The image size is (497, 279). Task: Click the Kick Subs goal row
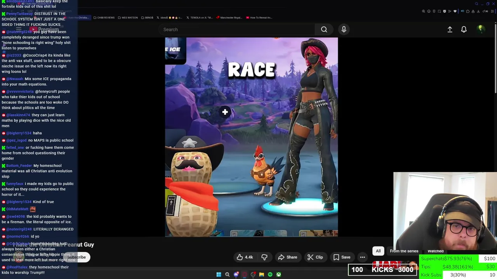click(459, 275)
